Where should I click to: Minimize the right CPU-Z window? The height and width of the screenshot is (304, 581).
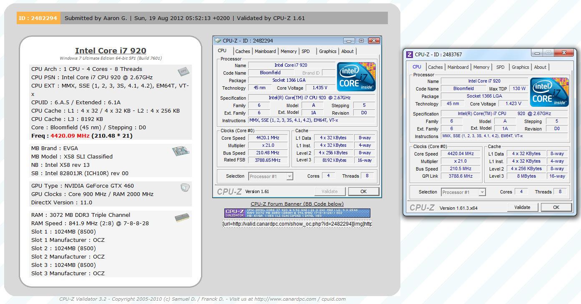536,53
